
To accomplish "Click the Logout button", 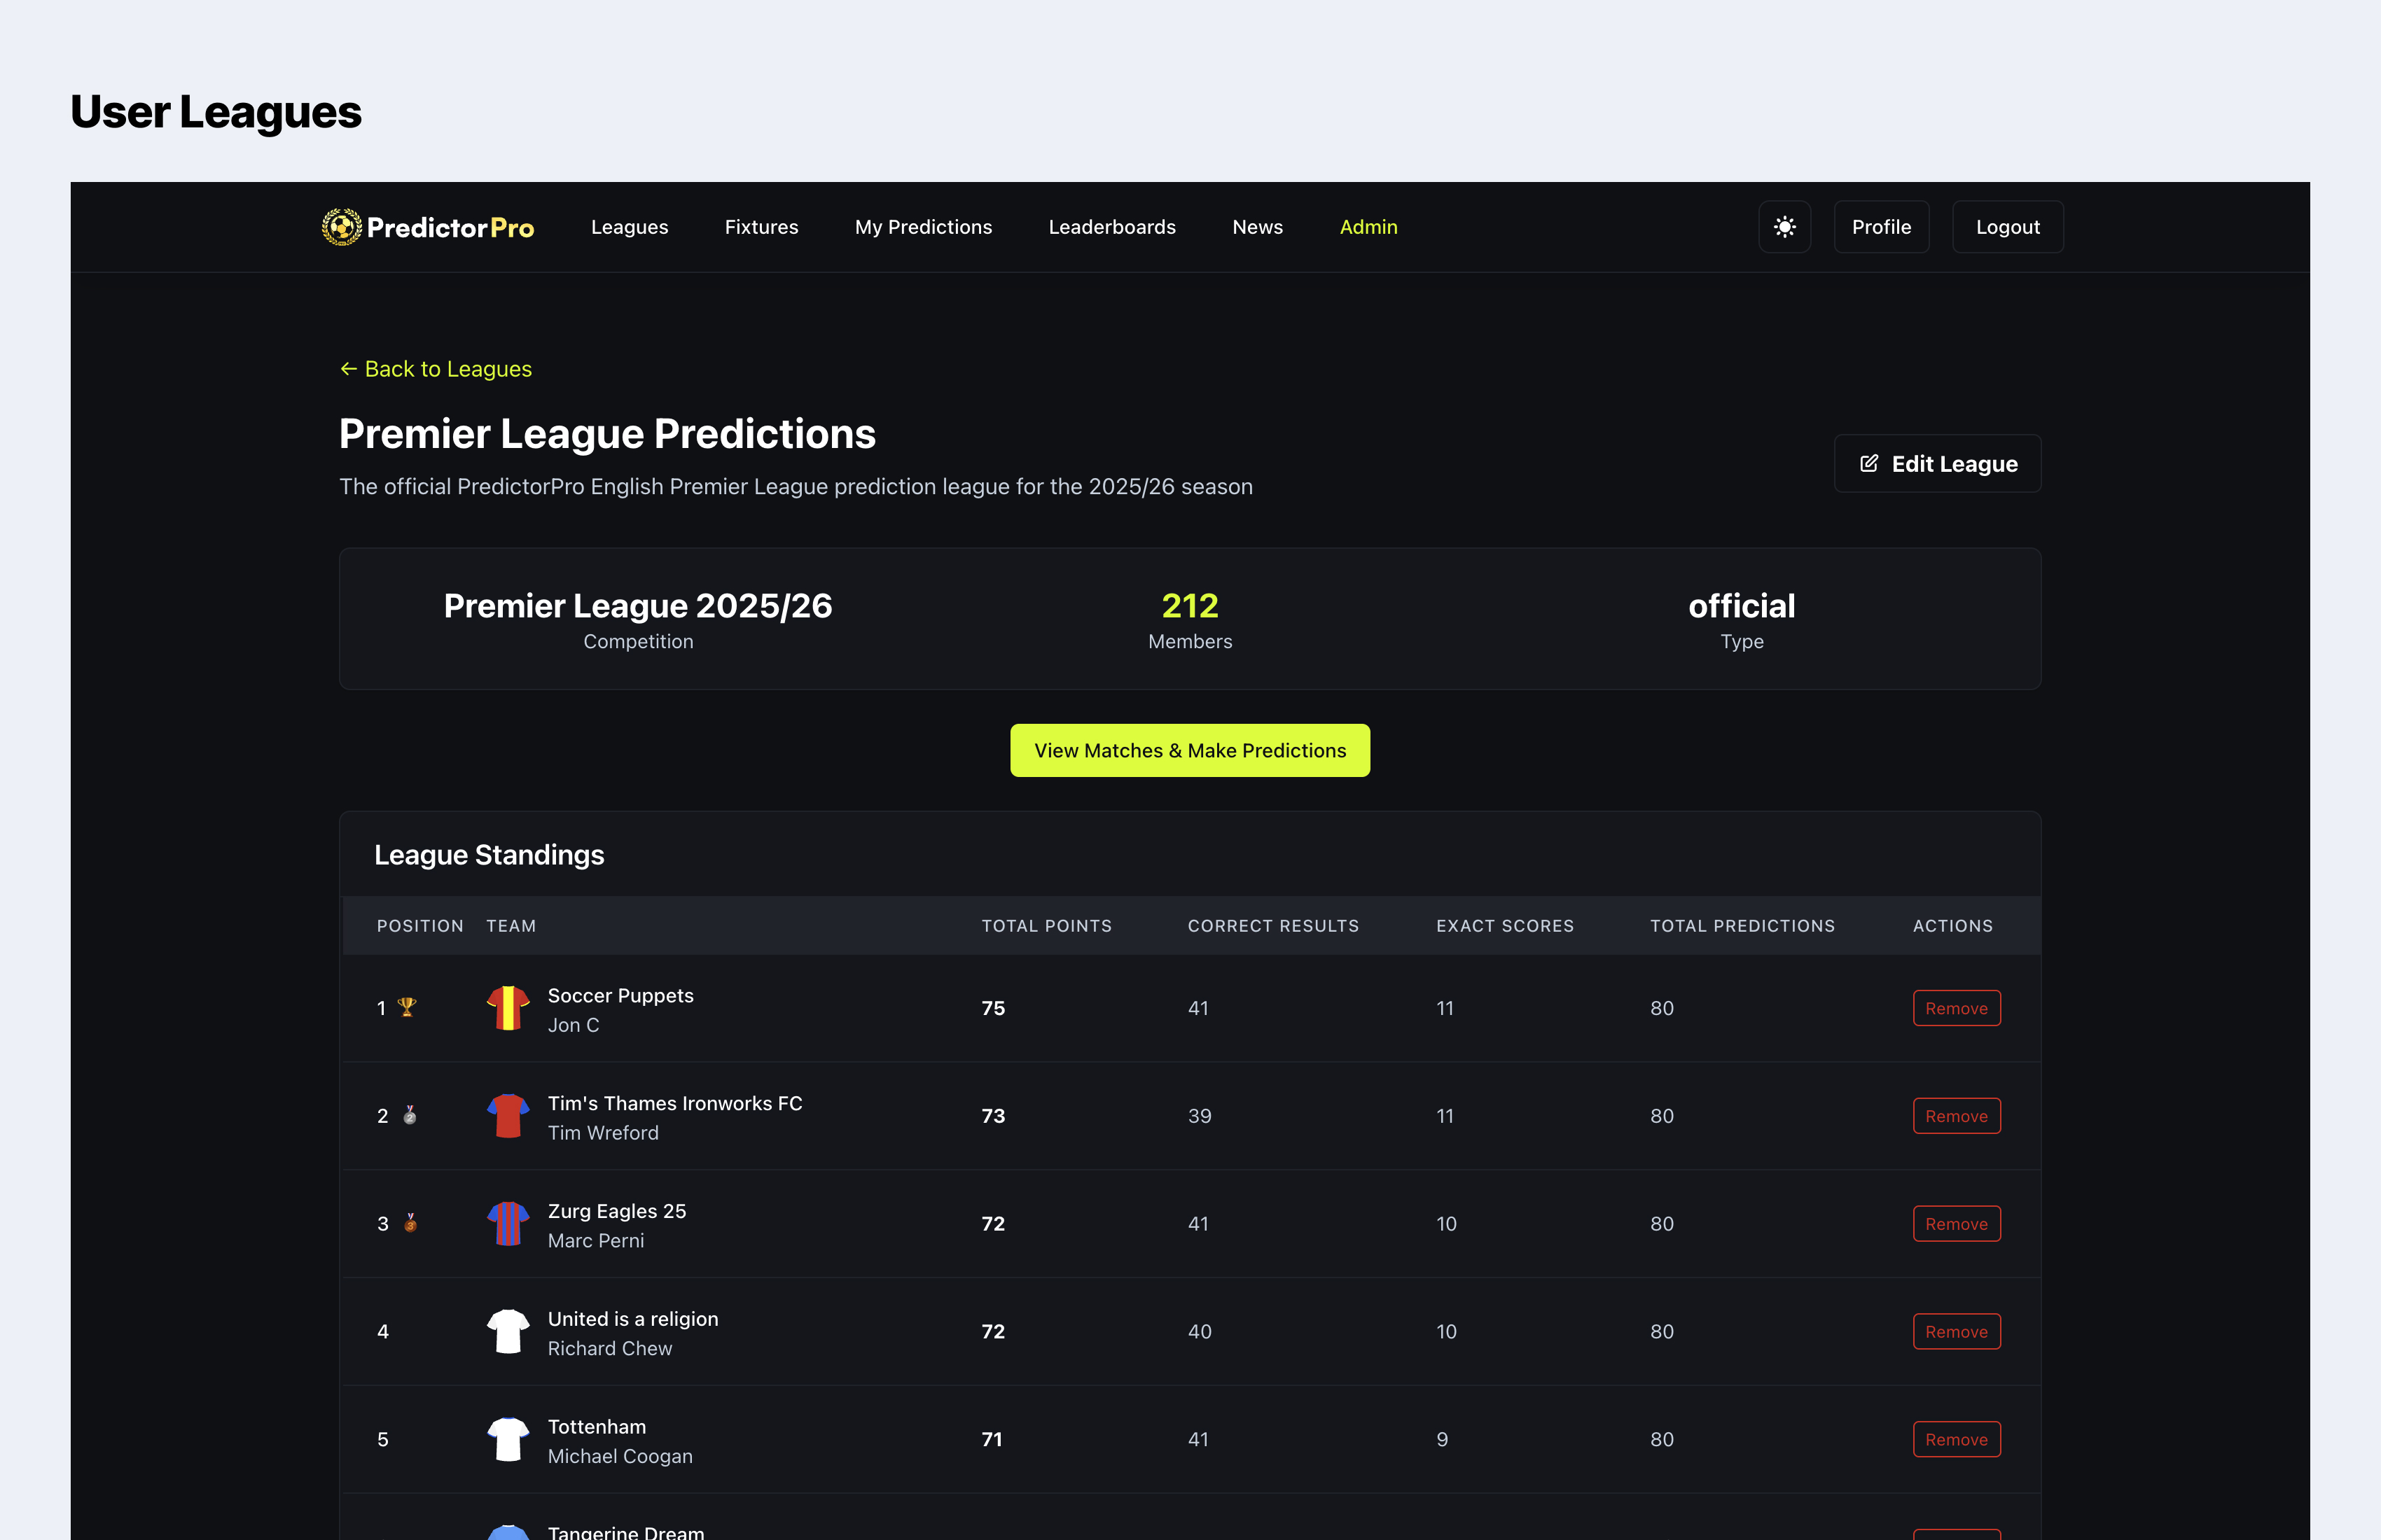I will 2007,227.
